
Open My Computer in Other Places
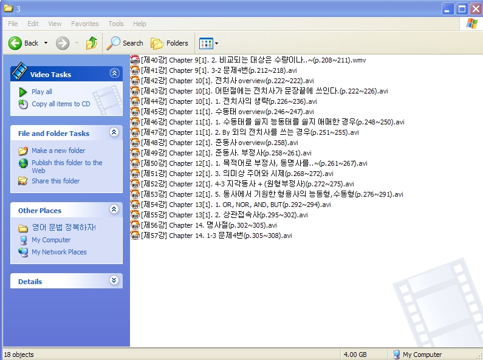(x=51, y=240)
